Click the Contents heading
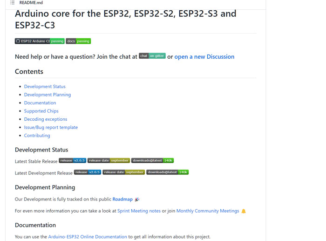 [x=29, y=71]
